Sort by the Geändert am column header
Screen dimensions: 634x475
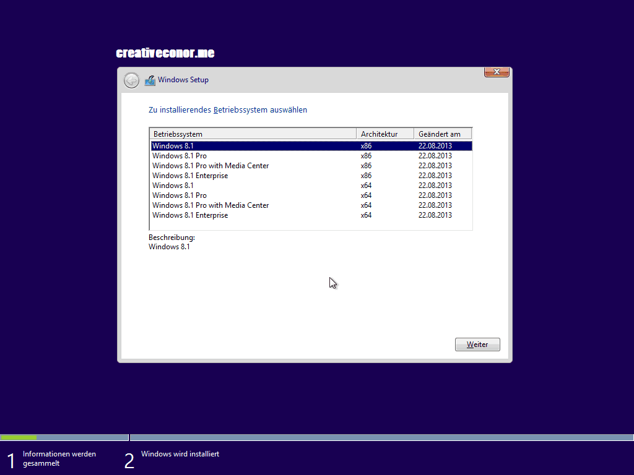[443, 134]
